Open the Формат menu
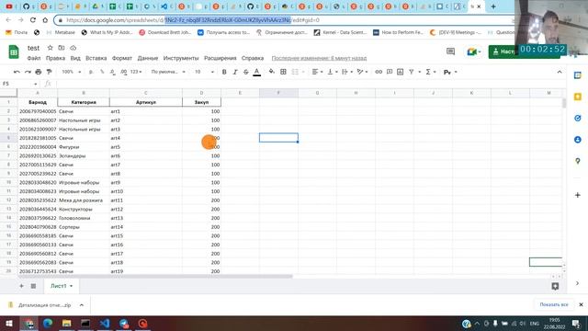This screenshot has width=588, height=331. coord(122,58)
